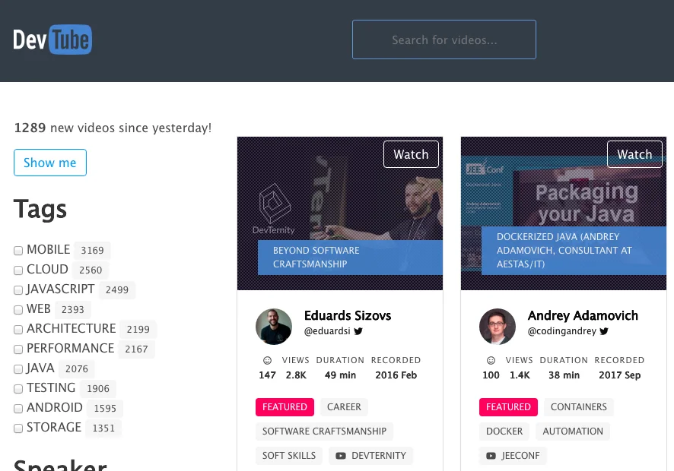Select the SOFTWARE CRAFTSMANSHIP tag

click(324, 431)
